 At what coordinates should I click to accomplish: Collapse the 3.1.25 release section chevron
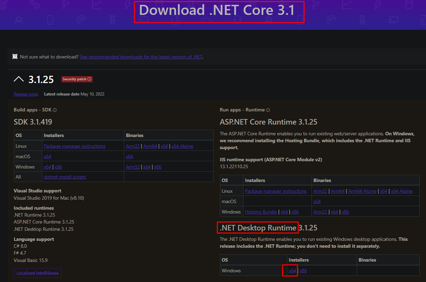(x=19, y=79)
